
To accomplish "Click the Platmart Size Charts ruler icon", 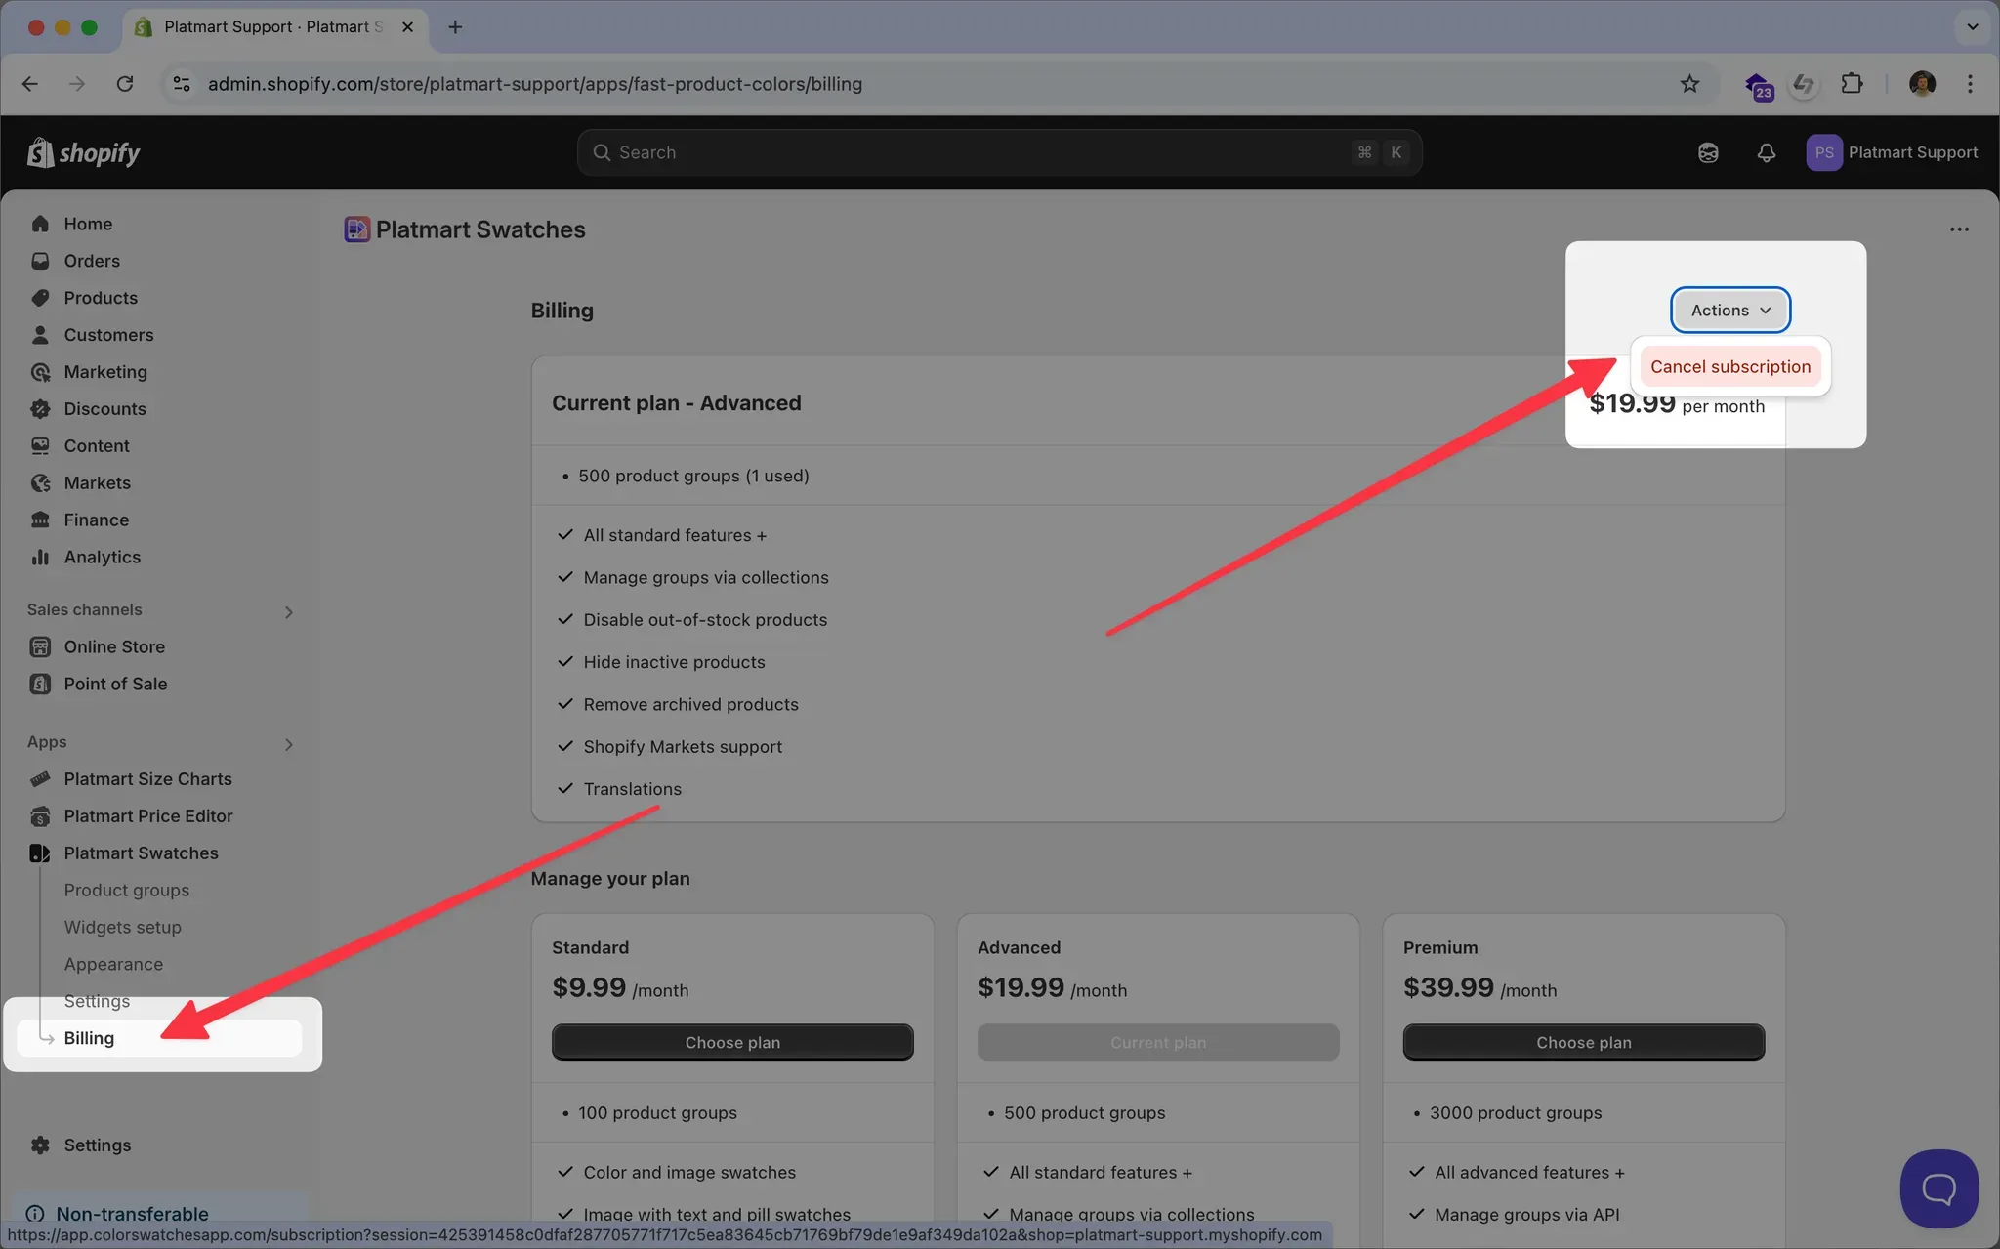I will 40,779.
